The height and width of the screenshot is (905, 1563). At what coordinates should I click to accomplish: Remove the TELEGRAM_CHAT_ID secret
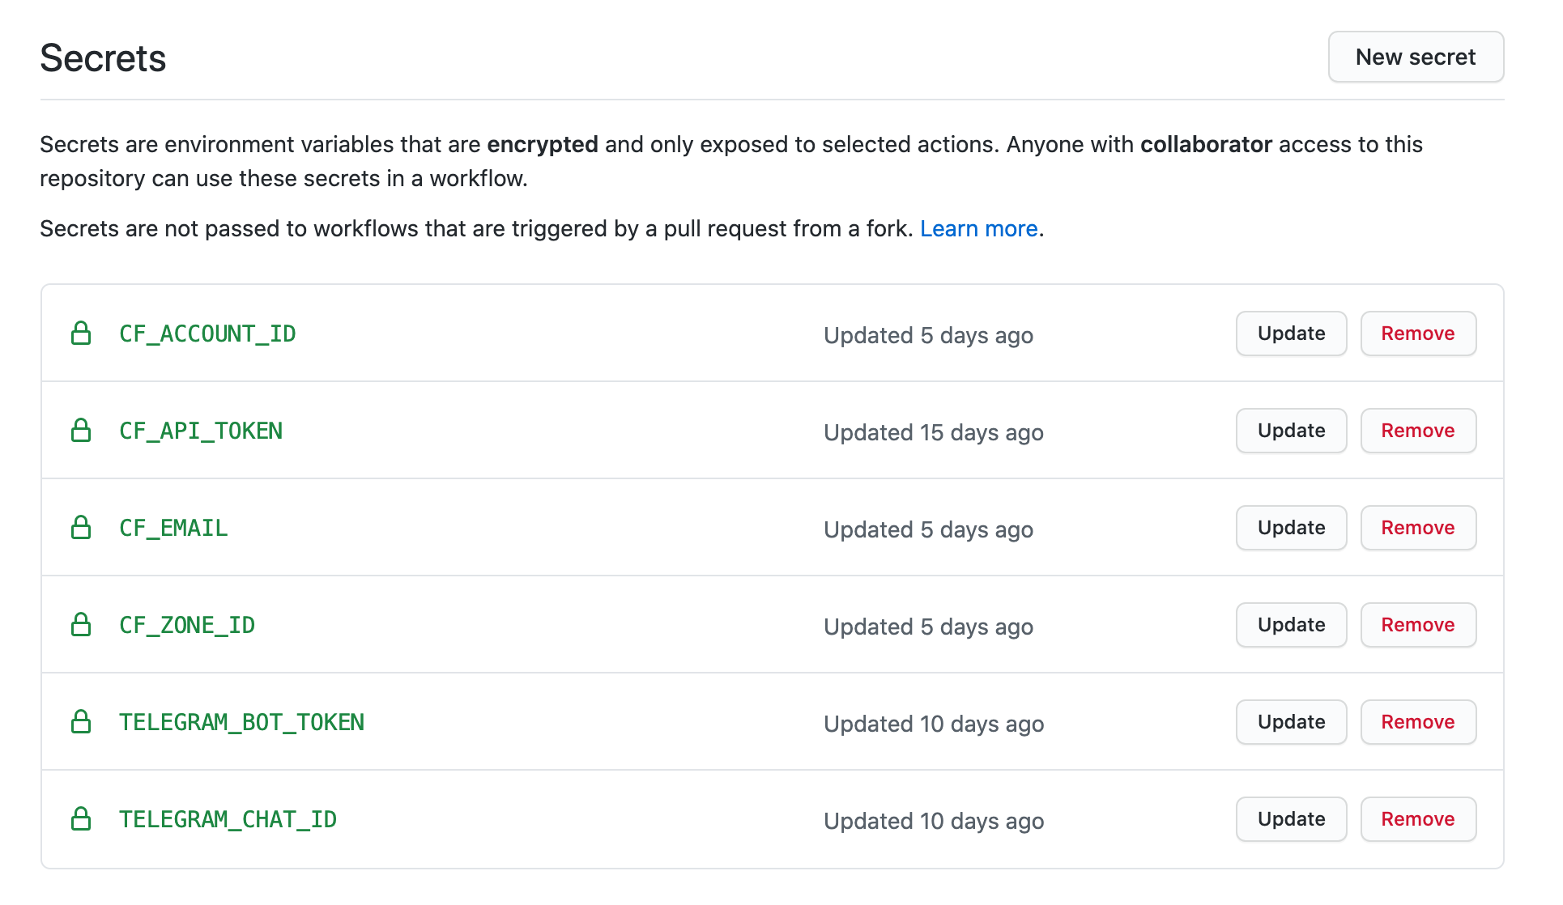click(x=1417, y=819)
